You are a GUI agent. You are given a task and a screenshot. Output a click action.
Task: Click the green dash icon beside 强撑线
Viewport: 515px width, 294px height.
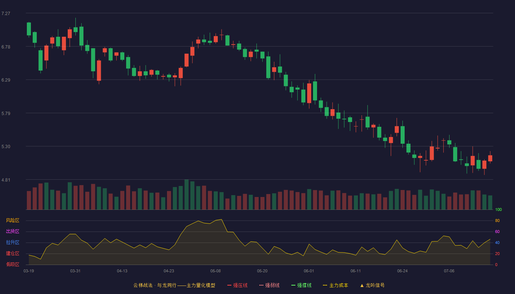294,285
